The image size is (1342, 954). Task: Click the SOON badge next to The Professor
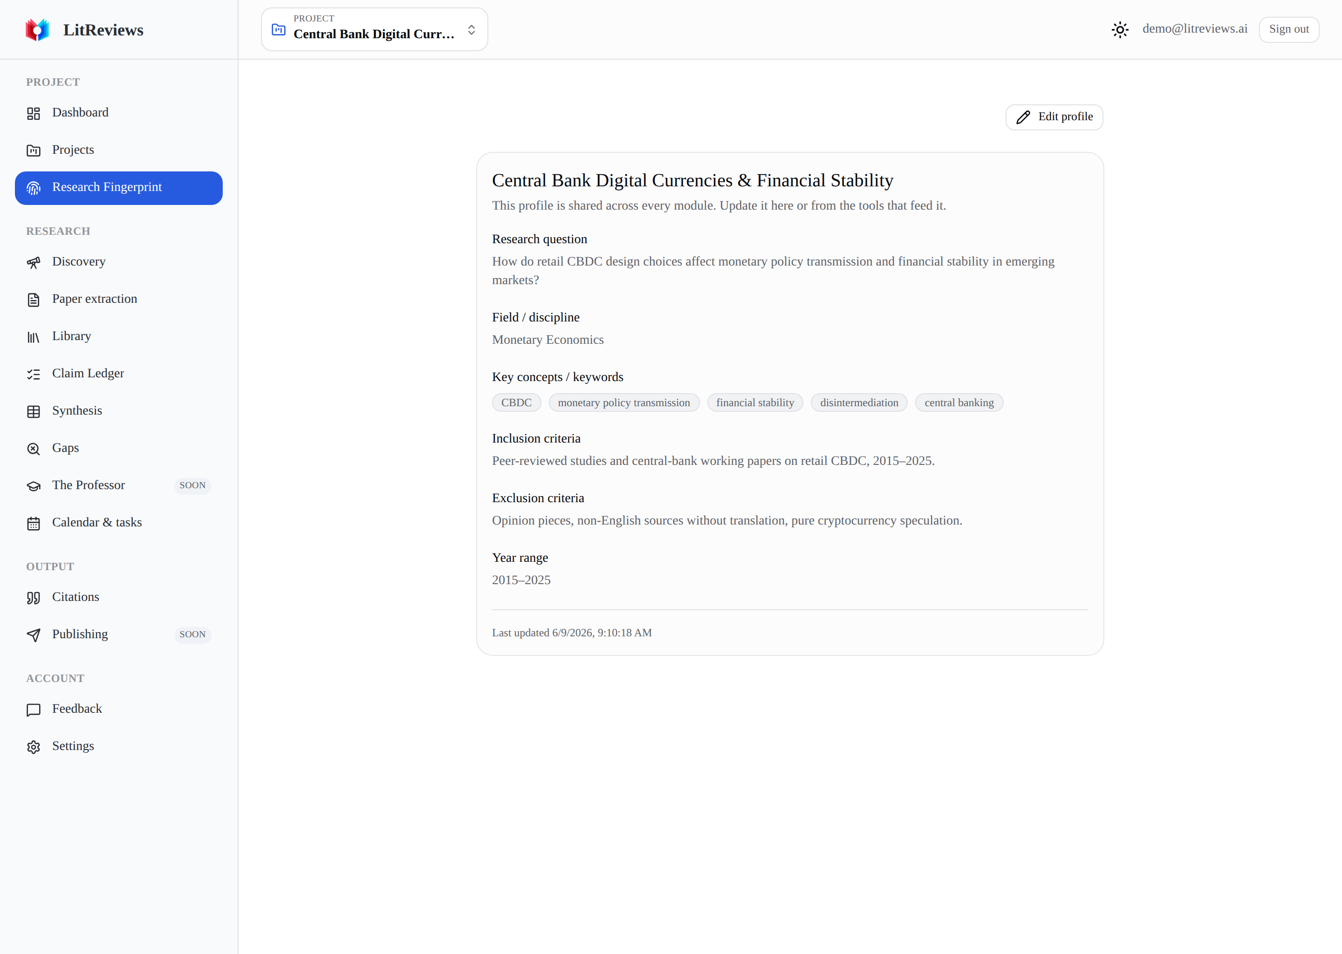[x=192, y=486]
